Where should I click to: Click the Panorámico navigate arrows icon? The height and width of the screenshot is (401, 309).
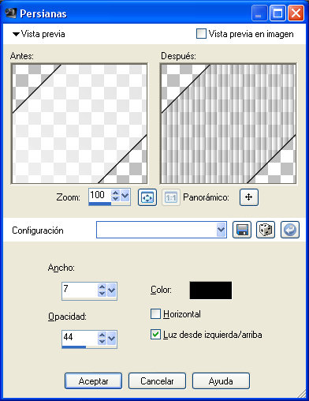click(x=249, y=197)
